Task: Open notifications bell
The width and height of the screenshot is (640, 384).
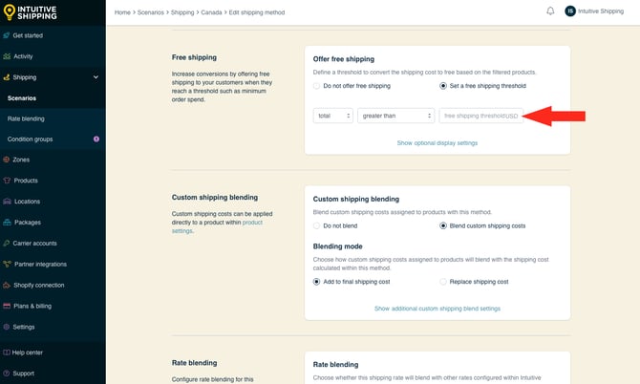Action: point(550,11)
